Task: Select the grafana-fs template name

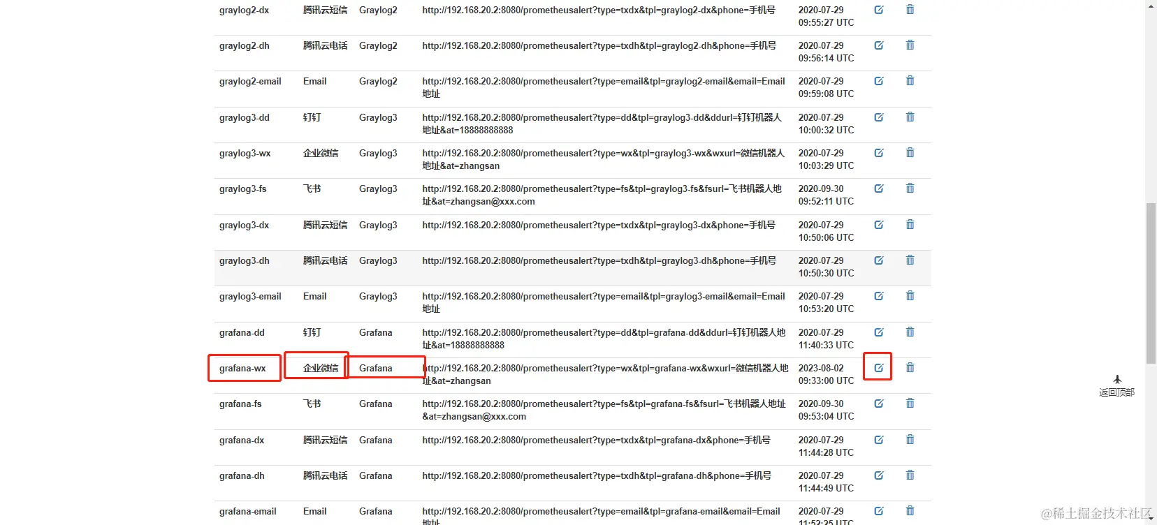Action: click(240, 404)
